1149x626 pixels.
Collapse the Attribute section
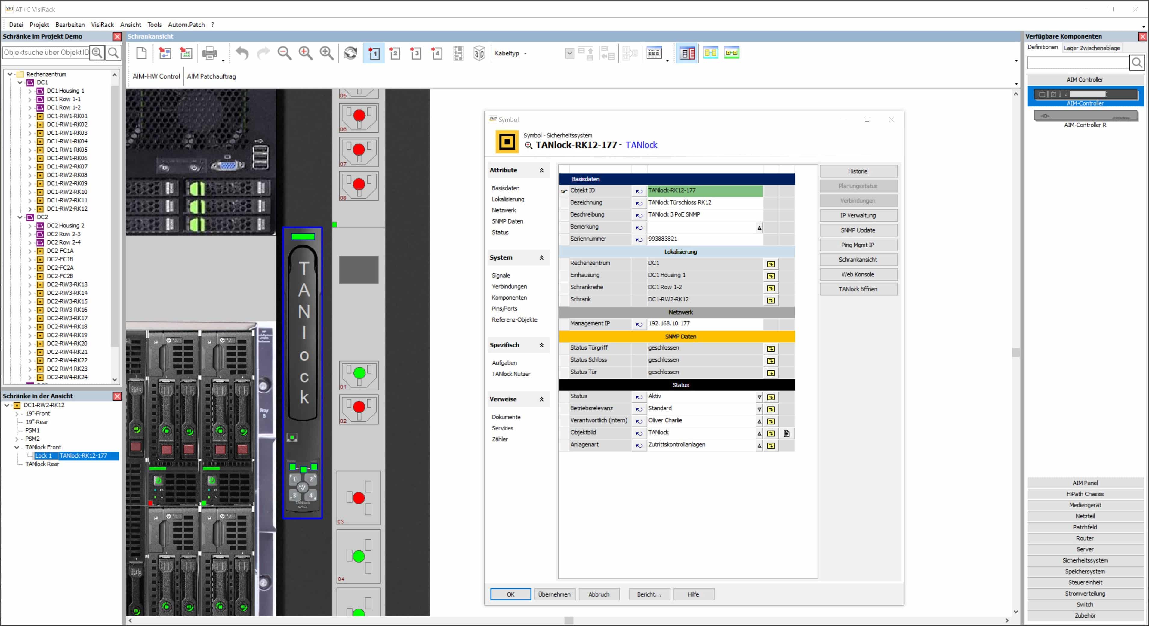coord(541,171)
